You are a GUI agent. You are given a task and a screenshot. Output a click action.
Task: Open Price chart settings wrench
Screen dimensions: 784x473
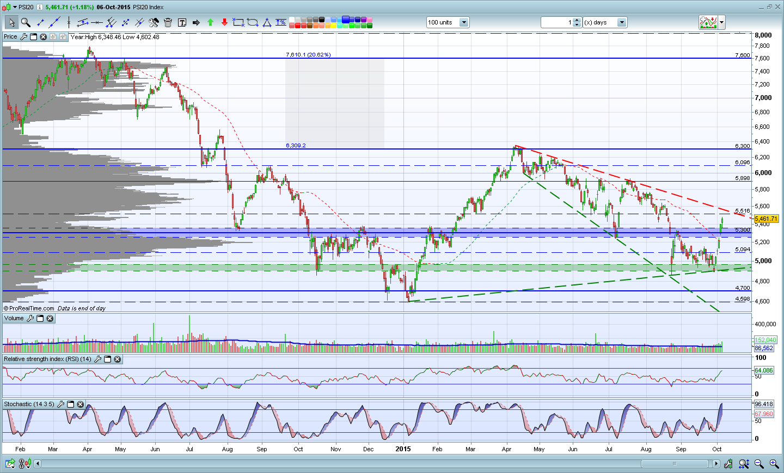(23, 37)
